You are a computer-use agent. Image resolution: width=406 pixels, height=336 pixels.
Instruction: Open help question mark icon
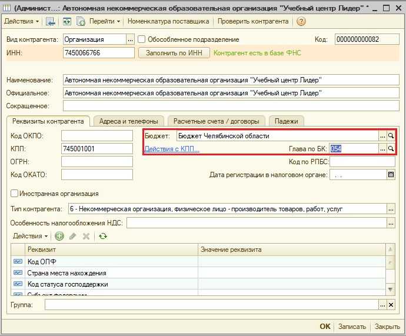pos(301,22)
